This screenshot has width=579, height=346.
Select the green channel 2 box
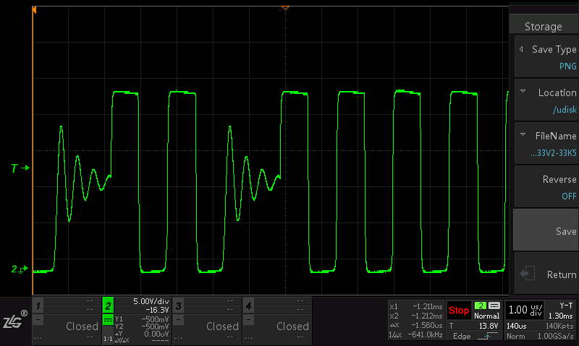(x=108, y=306)
